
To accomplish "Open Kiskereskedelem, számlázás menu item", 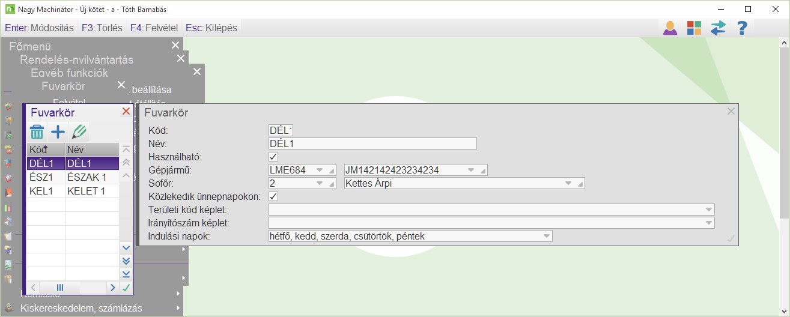I will pyautogui.click(x=81, y=309).
